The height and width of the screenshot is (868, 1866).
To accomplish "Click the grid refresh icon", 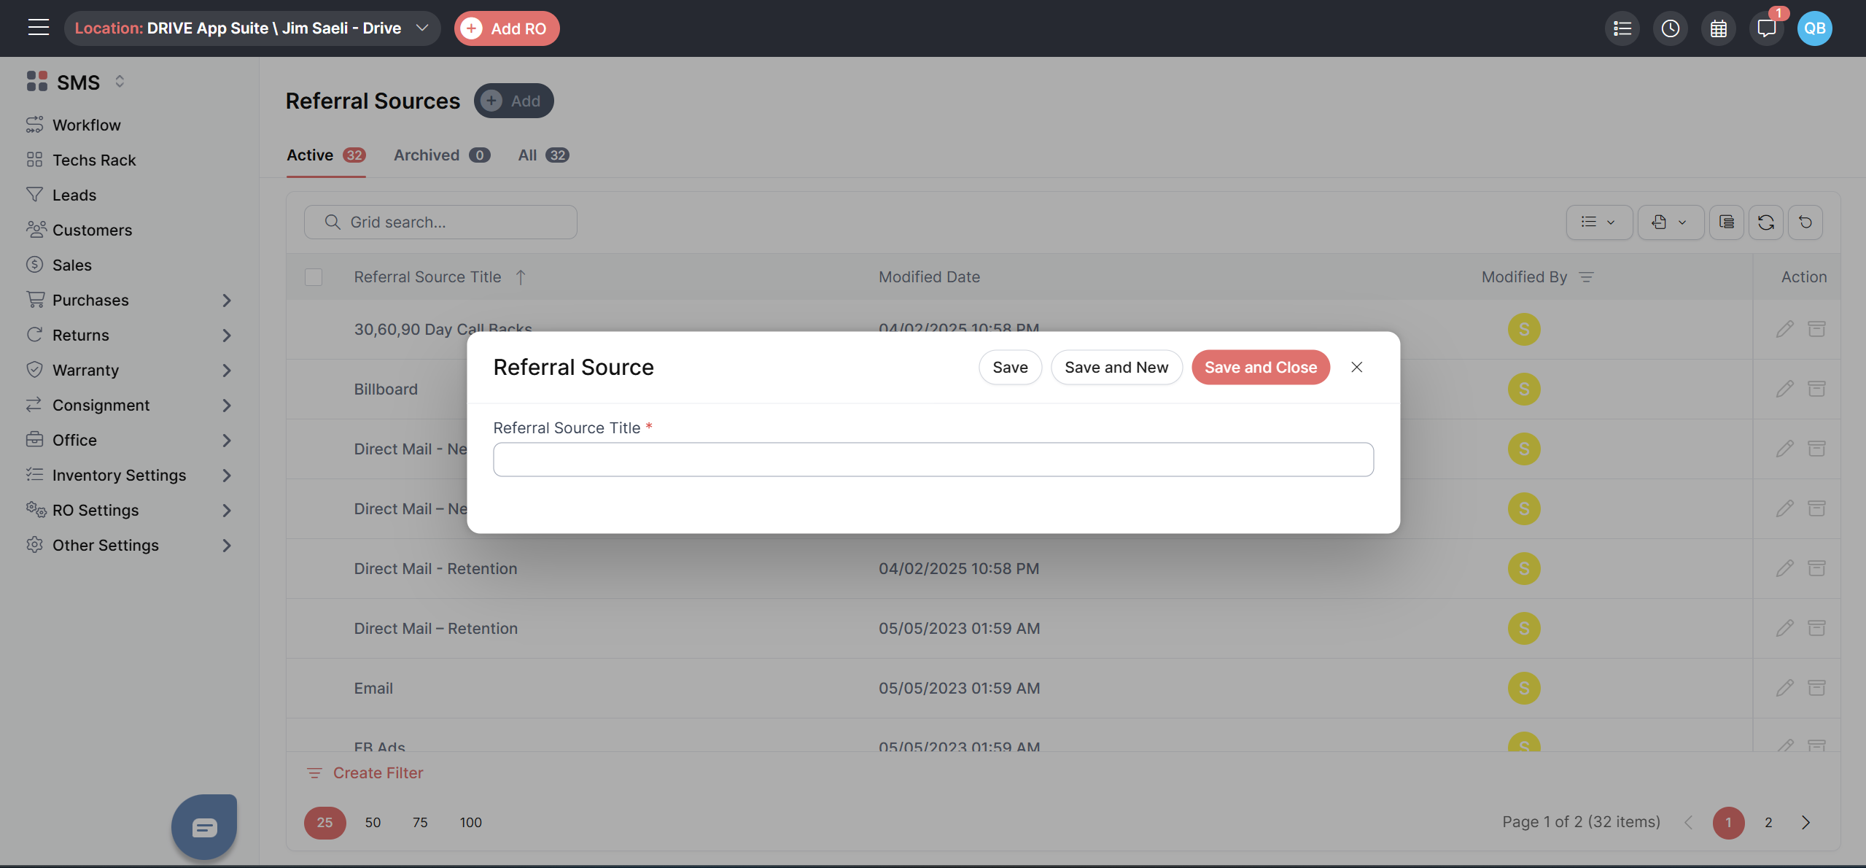I will coord(1765,222).
